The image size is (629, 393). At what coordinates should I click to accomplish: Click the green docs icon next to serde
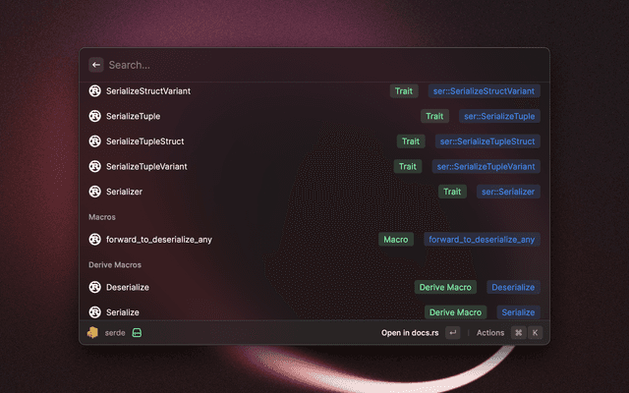[139, 333]
